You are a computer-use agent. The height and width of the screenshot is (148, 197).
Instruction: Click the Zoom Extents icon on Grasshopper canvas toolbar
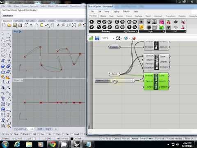tap(118, 38)
